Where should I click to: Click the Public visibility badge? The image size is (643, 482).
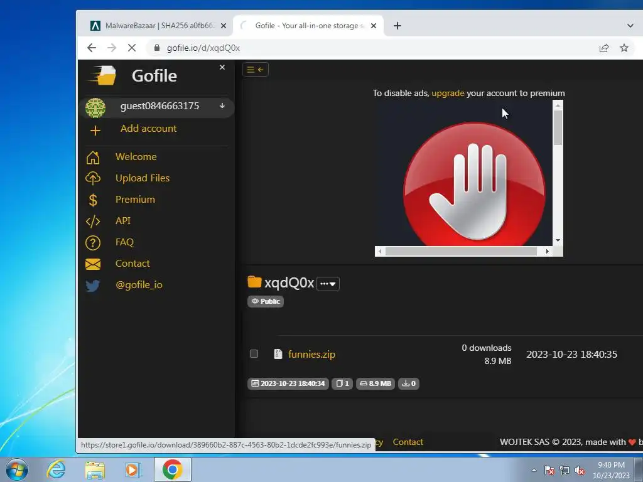[x=266, y=301]
